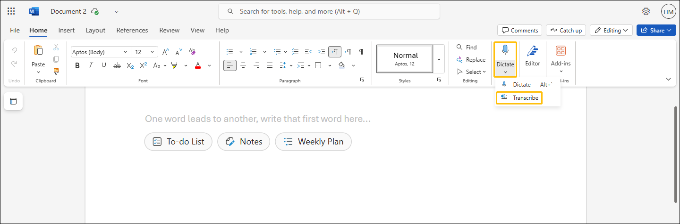Open the Editor proofing tool

533,56
